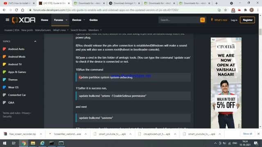Screen dimensions: 262x147
Task: Click the page vertical scrollbar thumb
Action: [260, 32]
